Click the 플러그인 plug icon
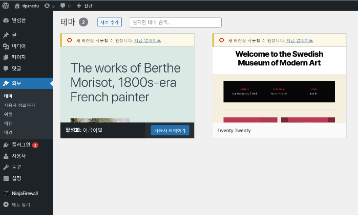358x215 pixels. coord(6,145)
